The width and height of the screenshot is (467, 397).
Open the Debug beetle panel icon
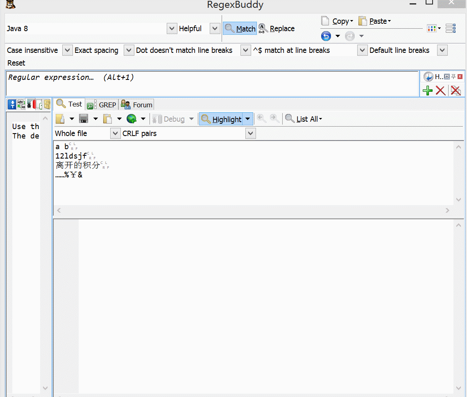[x=29, y=104]
